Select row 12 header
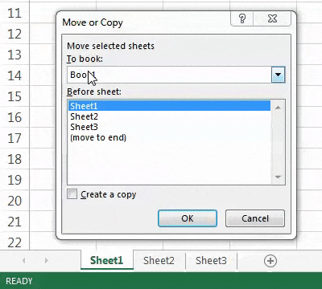The height and width of the screenshot is (289, 322). (x=14, y=34)
